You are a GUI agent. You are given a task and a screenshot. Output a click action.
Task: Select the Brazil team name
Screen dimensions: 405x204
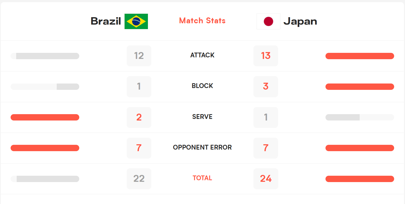(106, 21)
